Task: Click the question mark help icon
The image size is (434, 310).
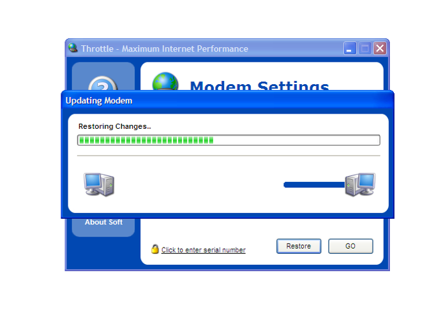Action: pyautogui.click(x=103, y=83)
